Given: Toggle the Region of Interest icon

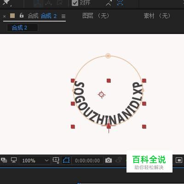Looking at the screenshot, I should click(x=179, y=161).
